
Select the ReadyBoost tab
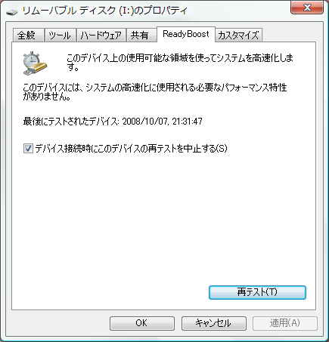click(186, 34)
